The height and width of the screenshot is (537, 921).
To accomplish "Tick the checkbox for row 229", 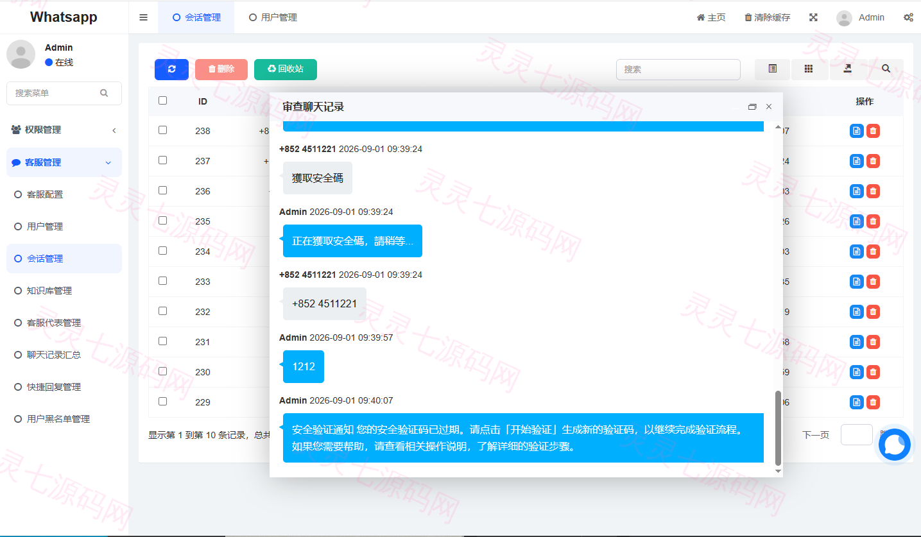I will point(162,402).
